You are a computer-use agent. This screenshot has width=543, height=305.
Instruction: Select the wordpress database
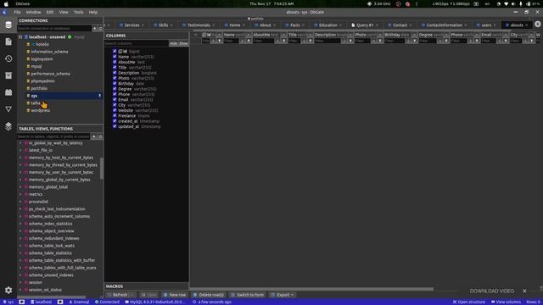[41, 111]
